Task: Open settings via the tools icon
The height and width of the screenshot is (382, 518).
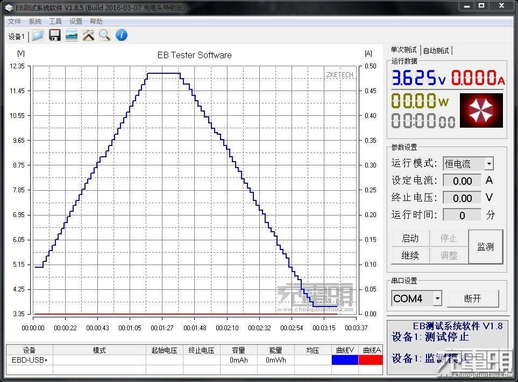Action: [x=88, y=34]
